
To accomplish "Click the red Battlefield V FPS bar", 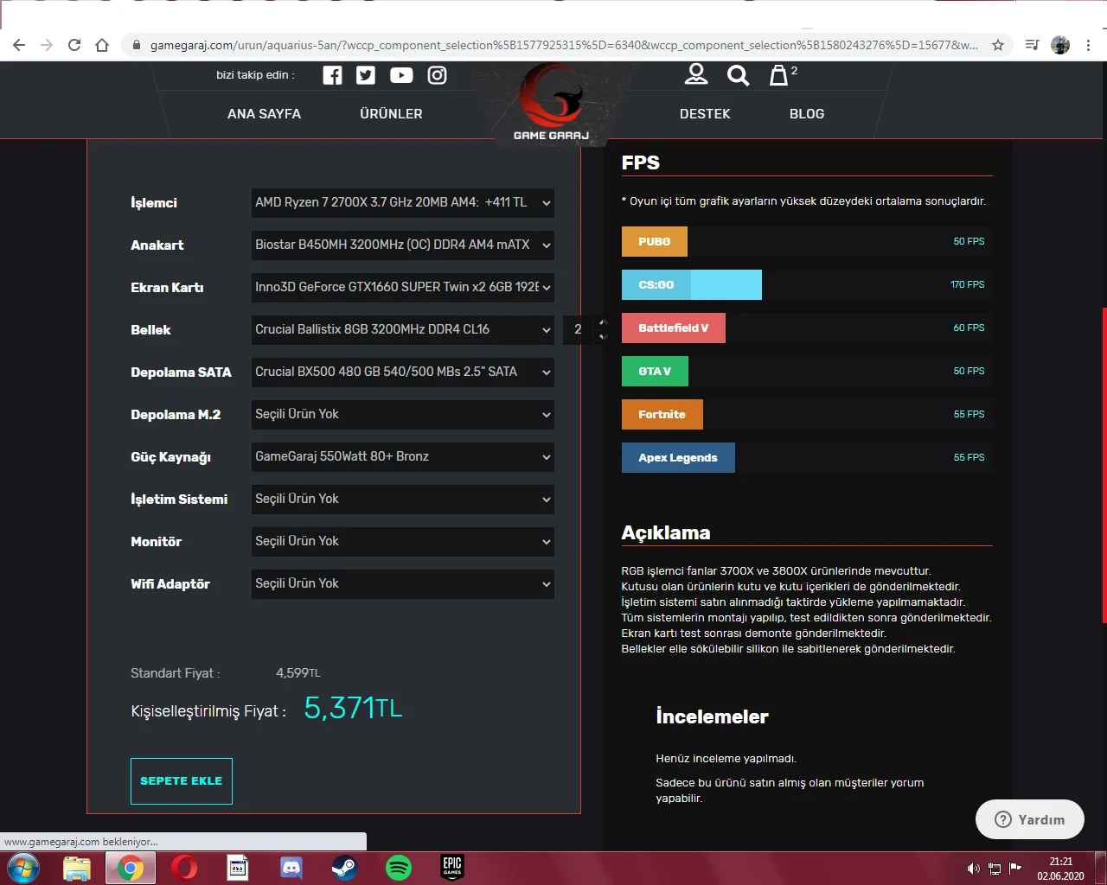I will click(x=674, y=328).
